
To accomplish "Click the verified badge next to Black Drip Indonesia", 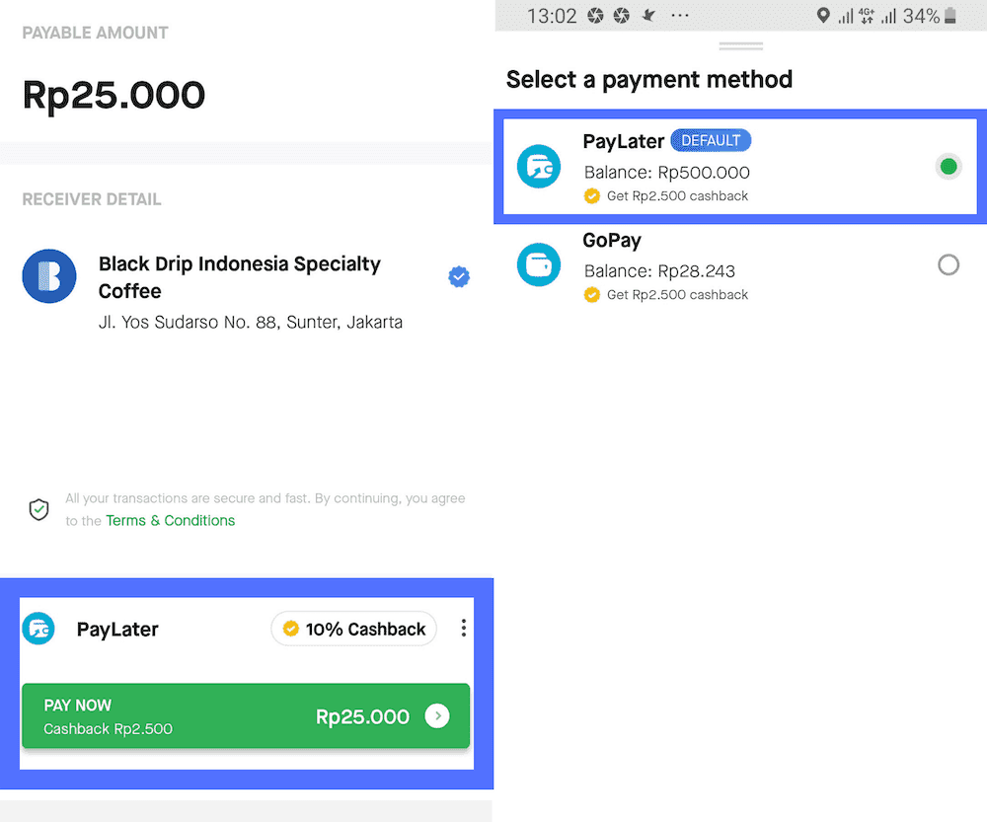I will tap(458, 276).
